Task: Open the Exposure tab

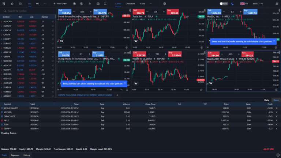Action: [x=15, y=155]
